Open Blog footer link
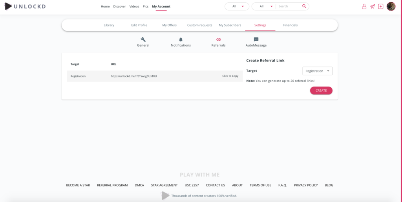 coord(329,185)
